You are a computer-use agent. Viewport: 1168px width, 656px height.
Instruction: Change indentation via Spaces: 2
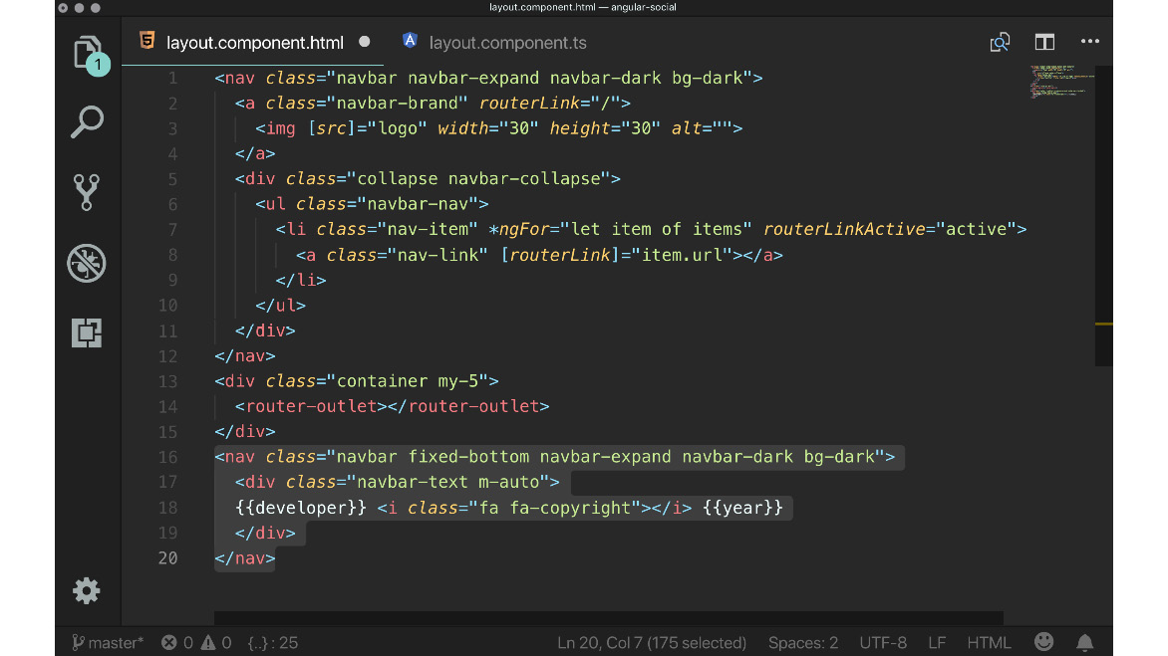pyautogui.click(x=803, y=643)
